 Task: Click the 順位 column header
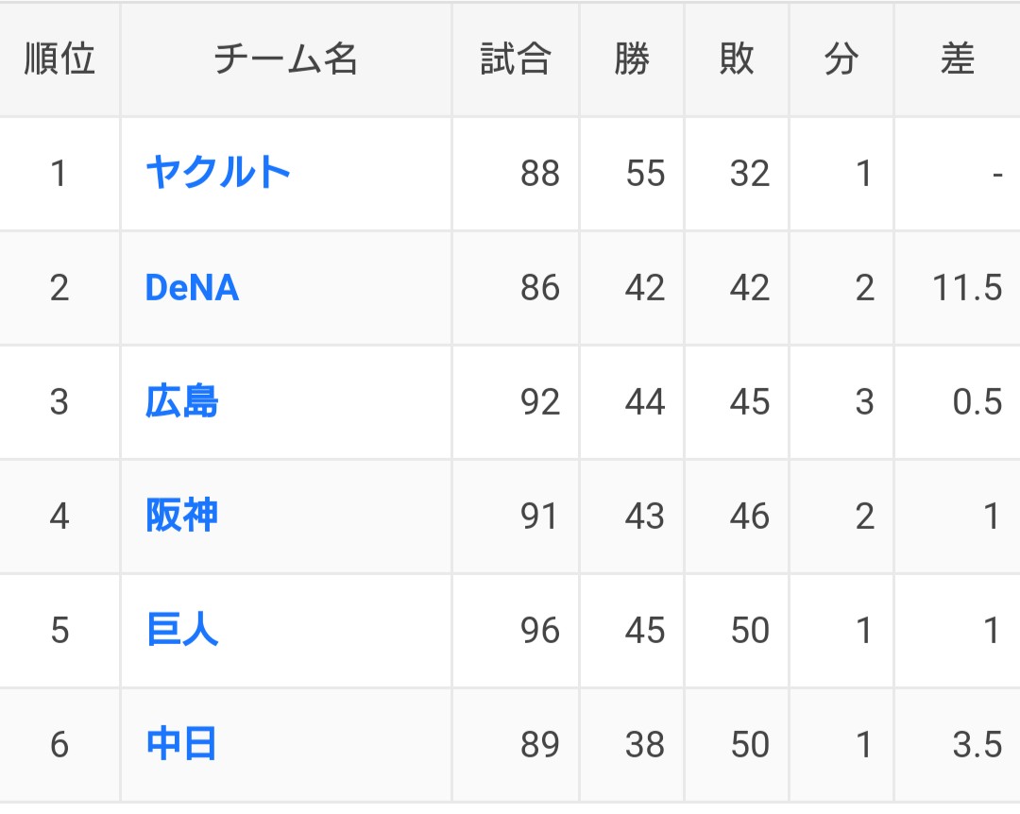click(x=59, y=59)
